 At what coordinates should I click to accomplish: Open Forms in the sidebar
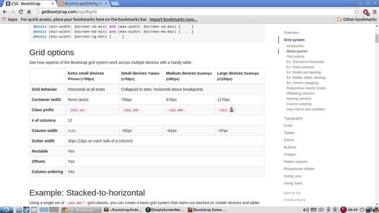point(289,140)
